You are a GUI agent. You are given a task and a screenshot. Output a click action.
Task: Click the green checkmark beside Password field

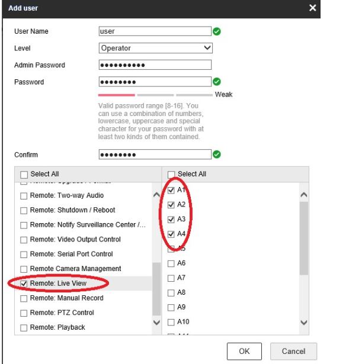coord(216,82)
